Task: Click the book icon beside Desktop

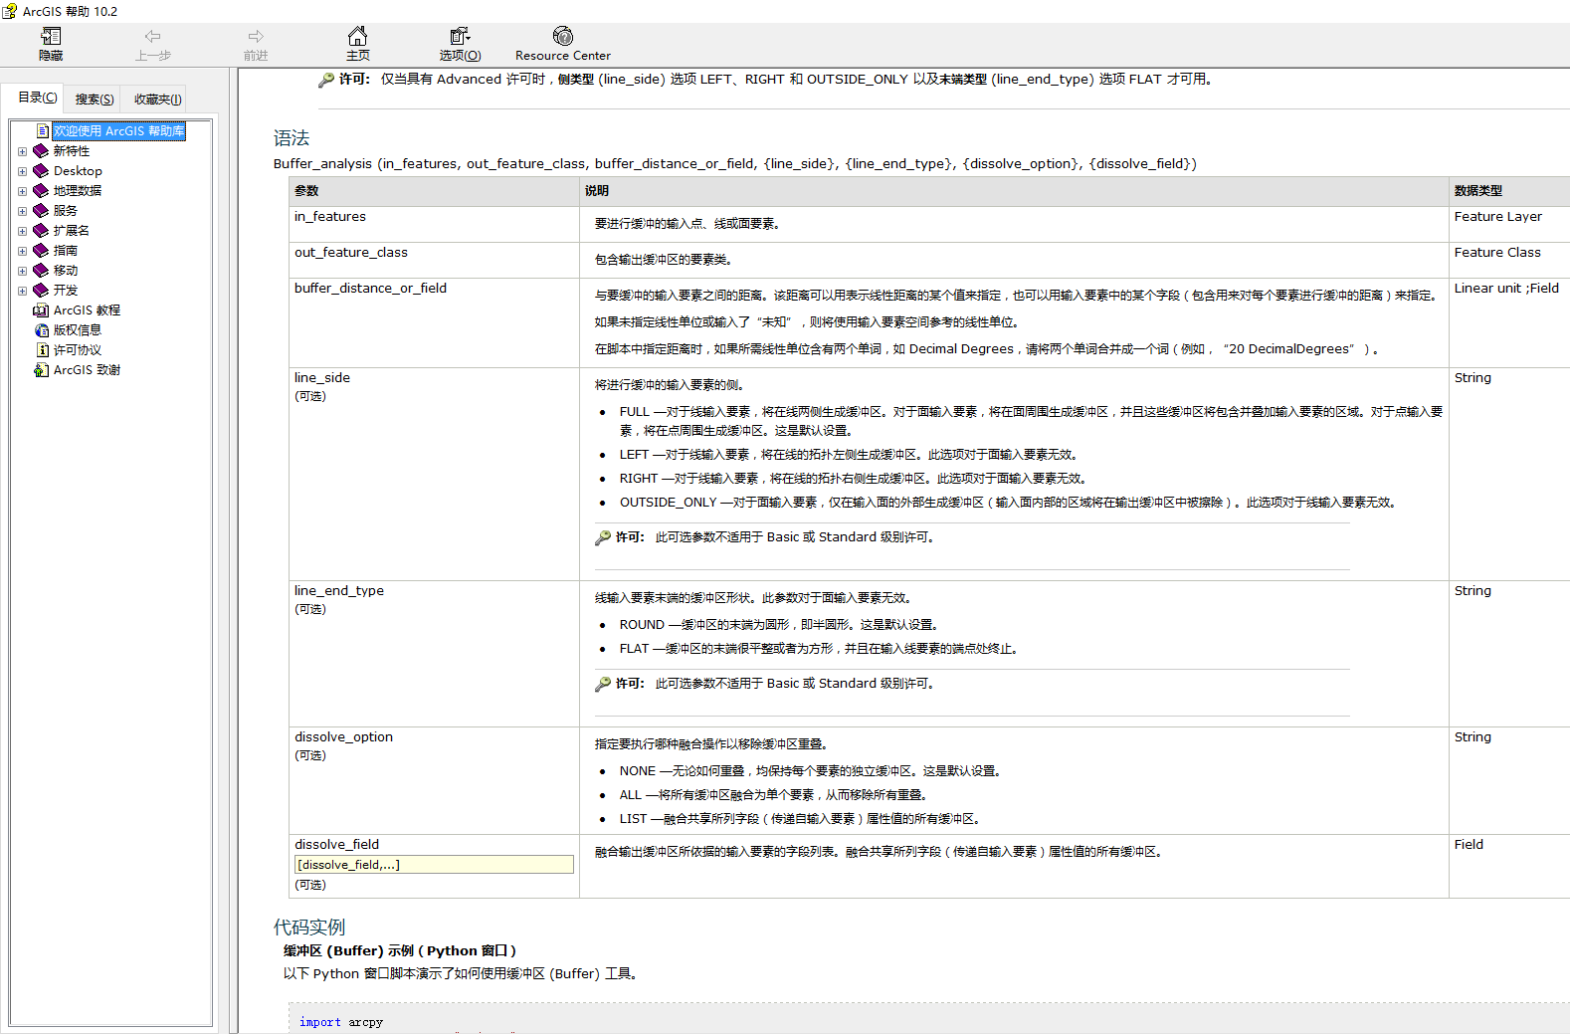Action: pyautogui.click(x=41, y=171)
